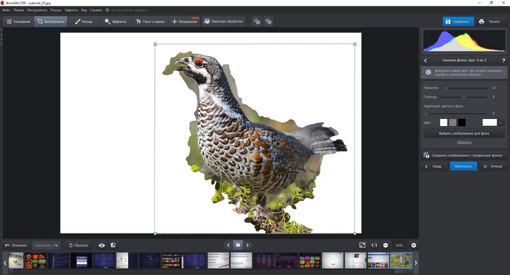Select the bird thumbnail in the filmstrip
Image resolution: width=510 pixels, height=275 pixels.
401,261
